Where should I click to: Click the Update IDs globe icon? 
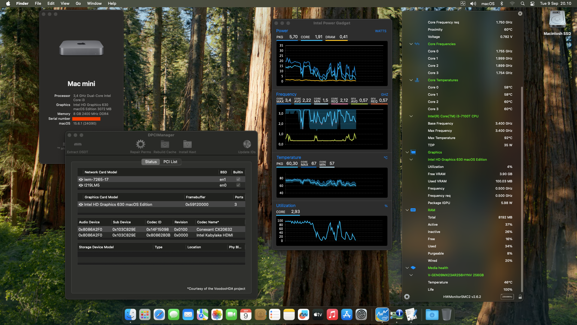(247, 144)
